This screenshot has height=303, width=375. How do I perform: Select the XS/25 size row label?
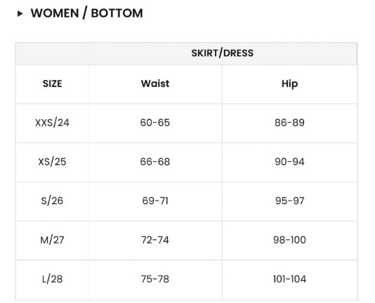[52, 162]
